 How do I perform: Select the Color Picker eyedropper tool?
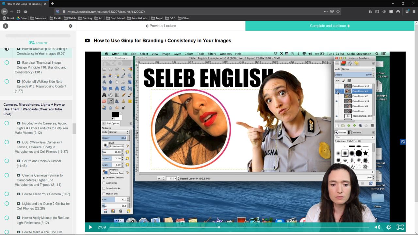[123, 75]
